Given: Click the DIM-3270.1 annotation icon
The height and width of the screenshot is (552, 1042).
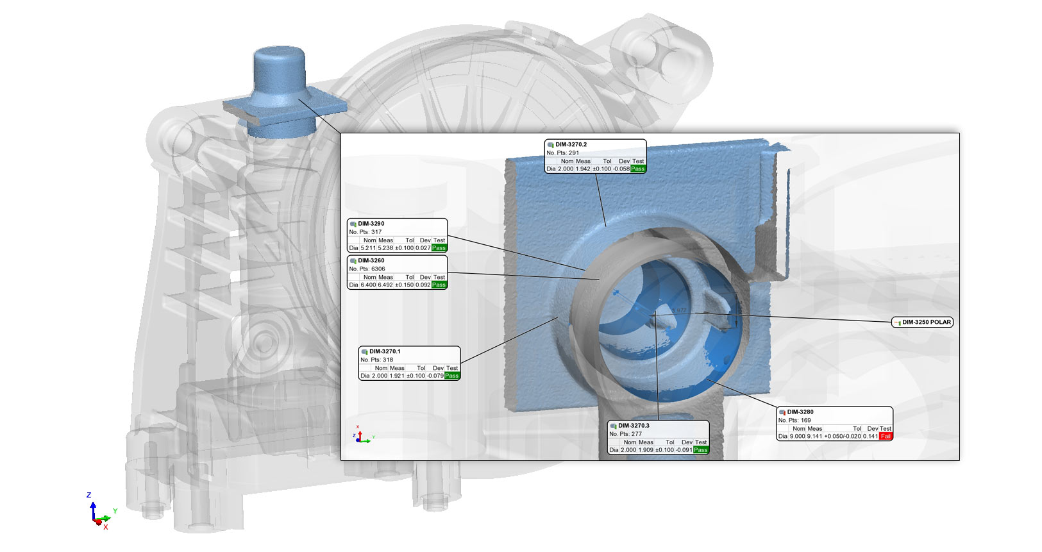Looking at the screenshot, I should pyautogui.click(x=365, y=352).
